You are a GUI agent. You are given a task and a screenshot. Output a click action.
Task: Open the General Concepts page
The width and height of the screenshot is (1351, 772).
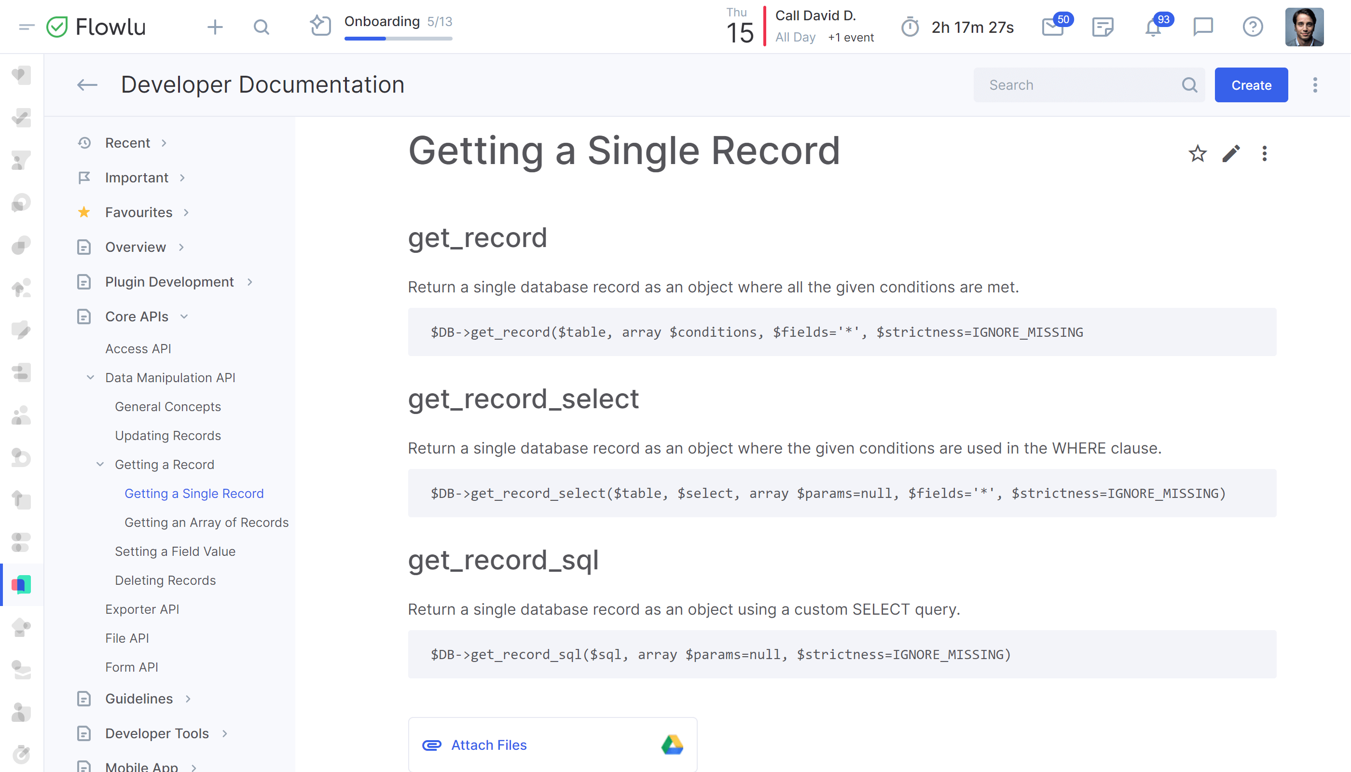point(168,406)
